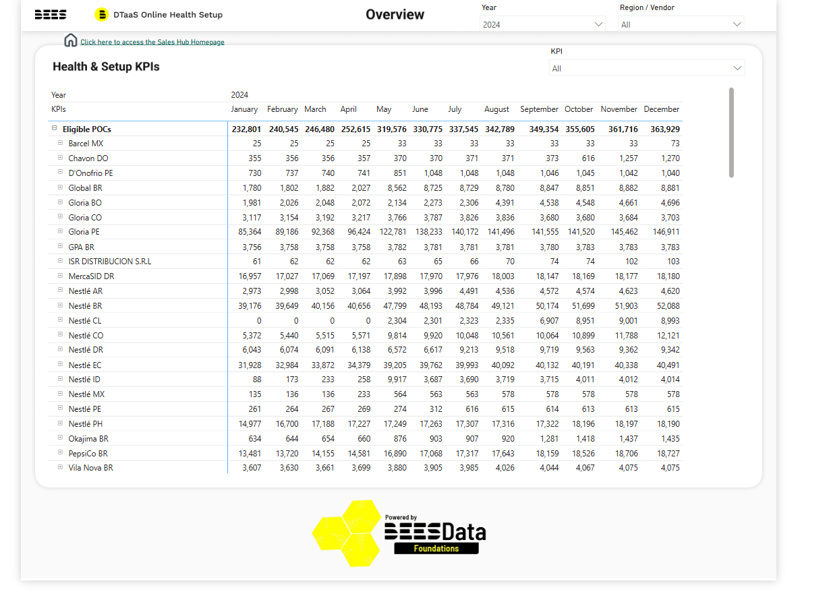Expand the Nestlé CL row
Viewport: 827px width, 600px height.
tap(60, 320)
